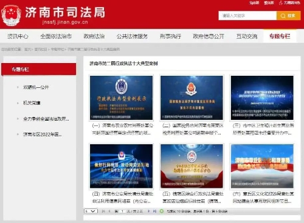Open the 双随机一公开 sidebar link
Screen dimensions: 304x223
[x=36, y=87]
